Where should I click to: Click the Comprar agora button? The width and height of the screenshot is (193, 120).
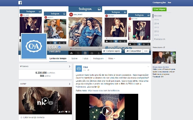pyautogui.click(x=111, y=51)
